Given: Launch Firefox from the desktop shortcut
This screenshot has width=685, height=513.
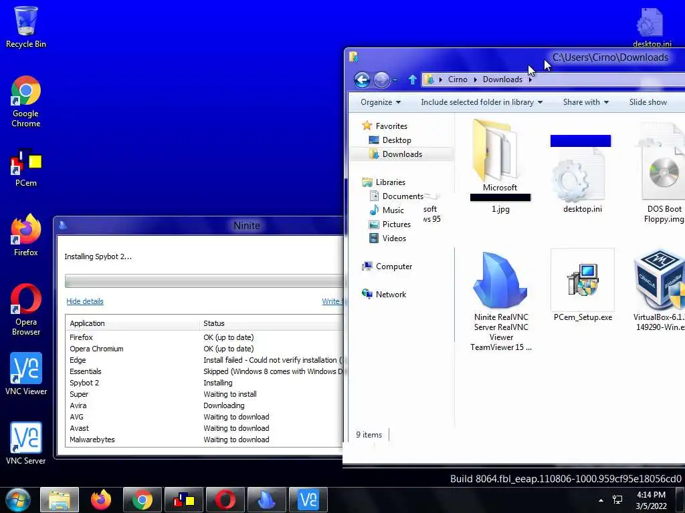Looking at the screenshot, I should tap(26, 234).
